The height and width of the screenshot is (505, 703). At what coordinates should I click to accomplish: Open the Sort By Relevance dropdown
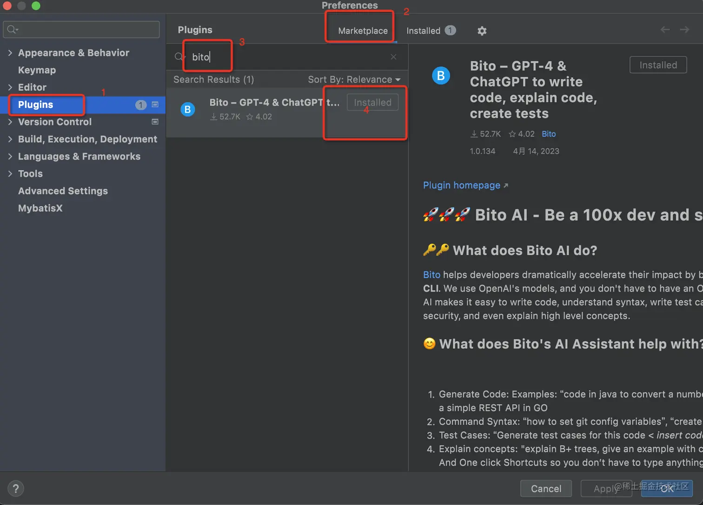pyautogui.click(x=354, y=80)
